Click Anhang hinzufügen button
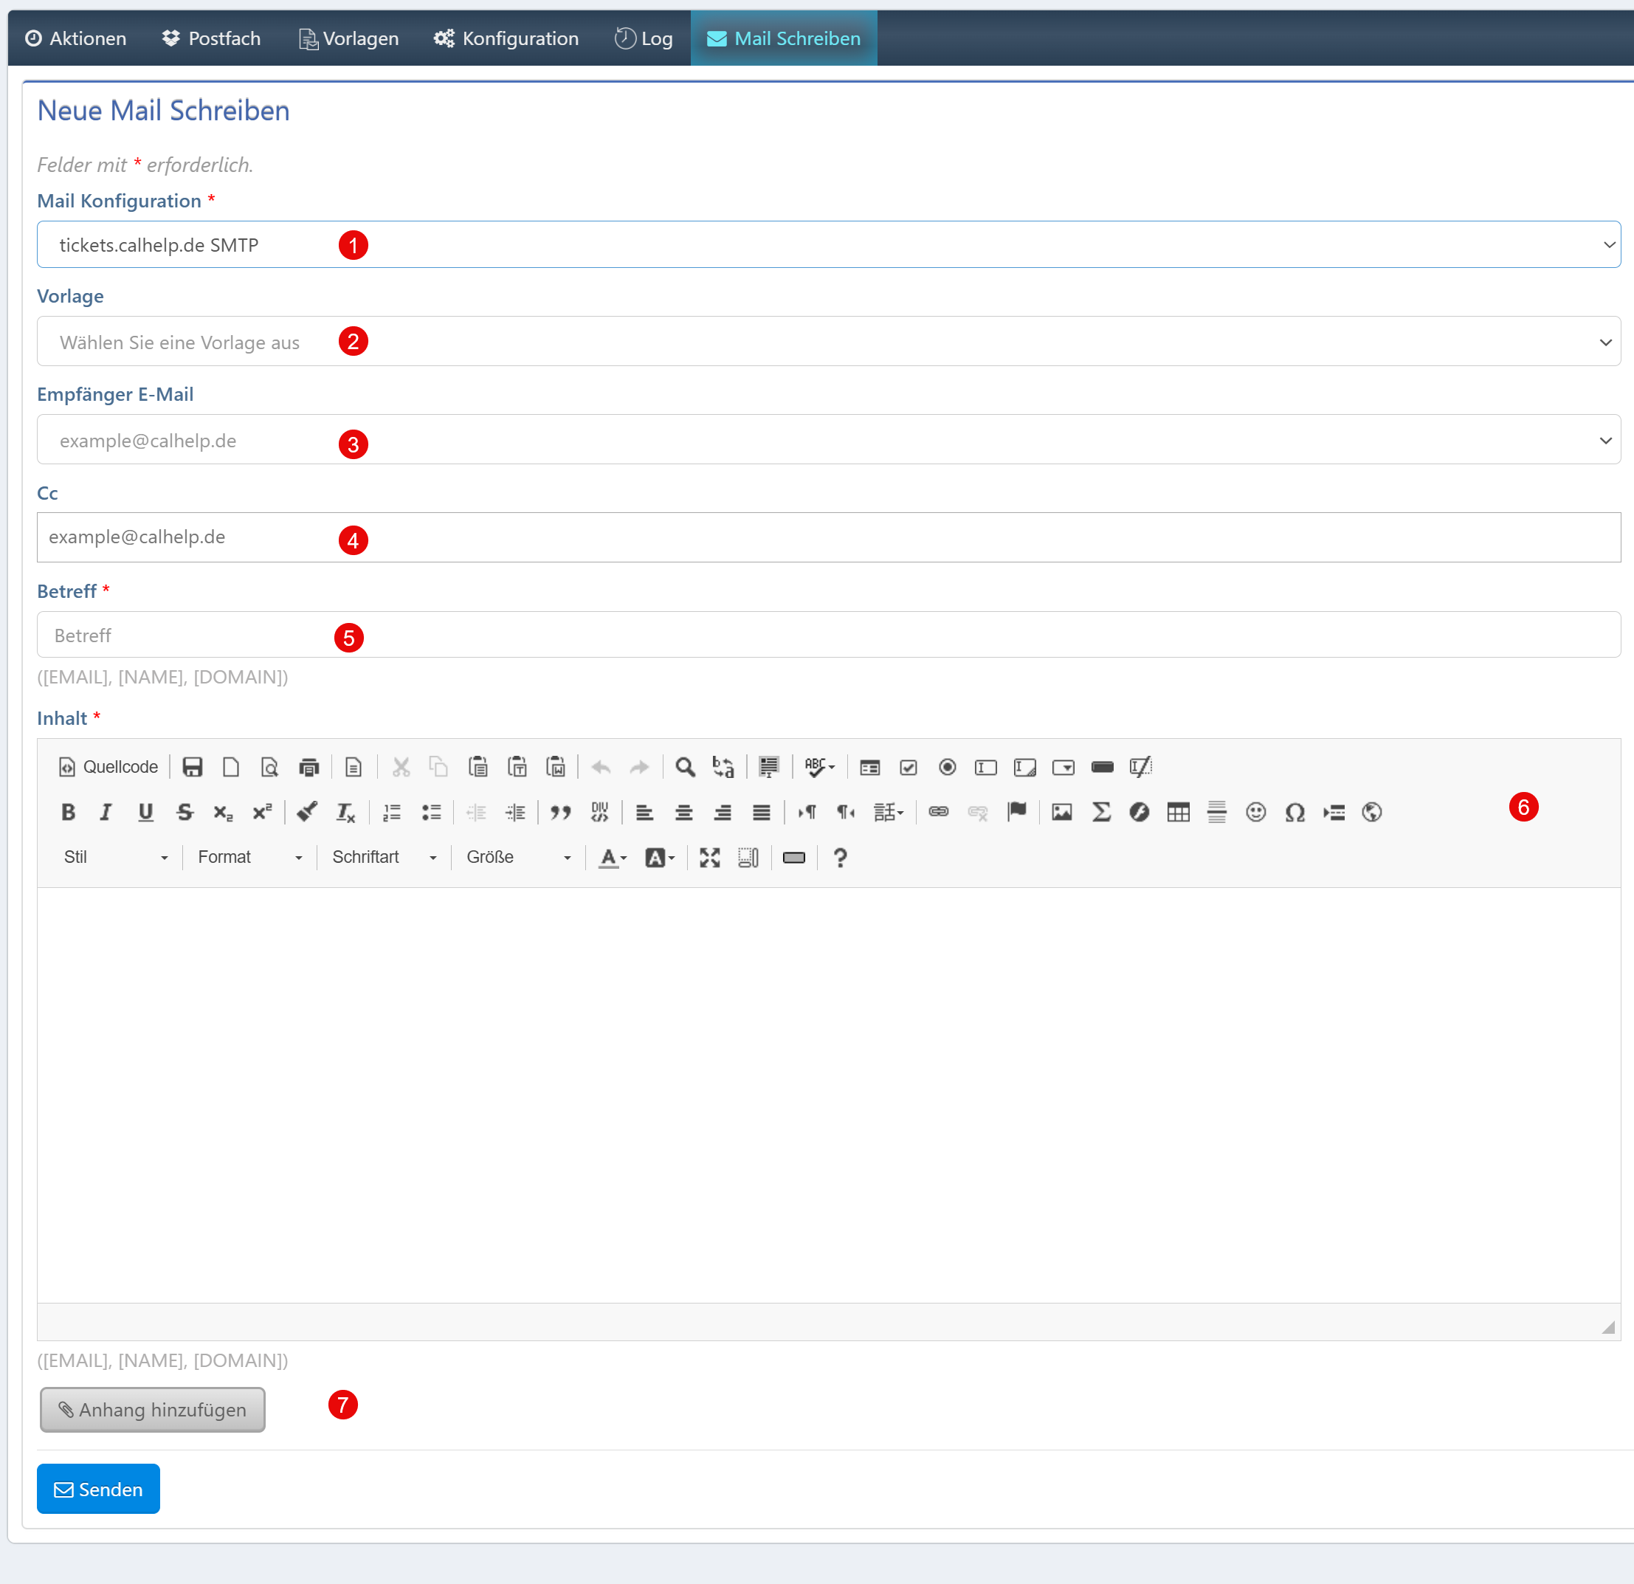Viewport: 1634px width, 1584px height. pos(153,1410)
